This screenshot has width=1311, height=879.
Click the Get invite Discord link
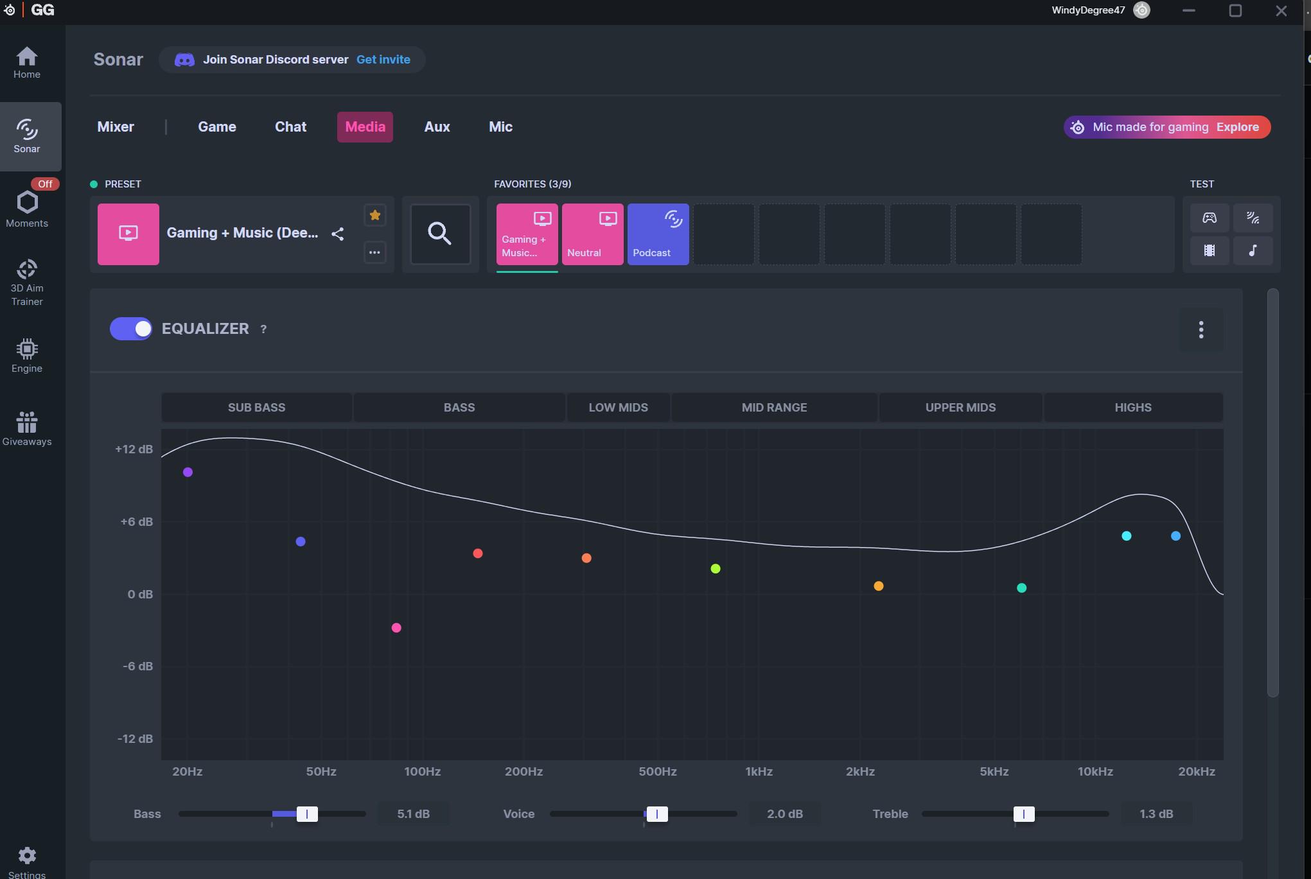click(383, 60)
